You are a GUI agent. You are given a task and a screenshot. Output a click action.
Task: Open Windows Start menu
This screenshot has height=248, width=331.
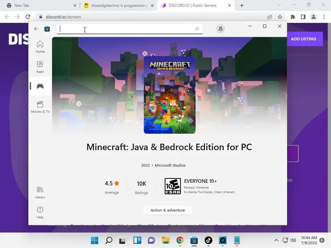point(95,240)
